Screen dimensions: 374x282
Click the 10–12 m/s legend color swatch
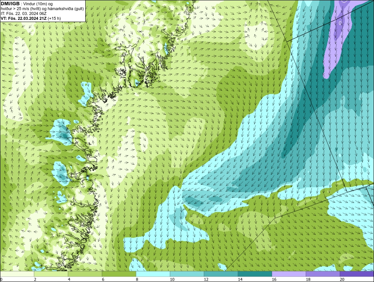[x=187, y=274]
